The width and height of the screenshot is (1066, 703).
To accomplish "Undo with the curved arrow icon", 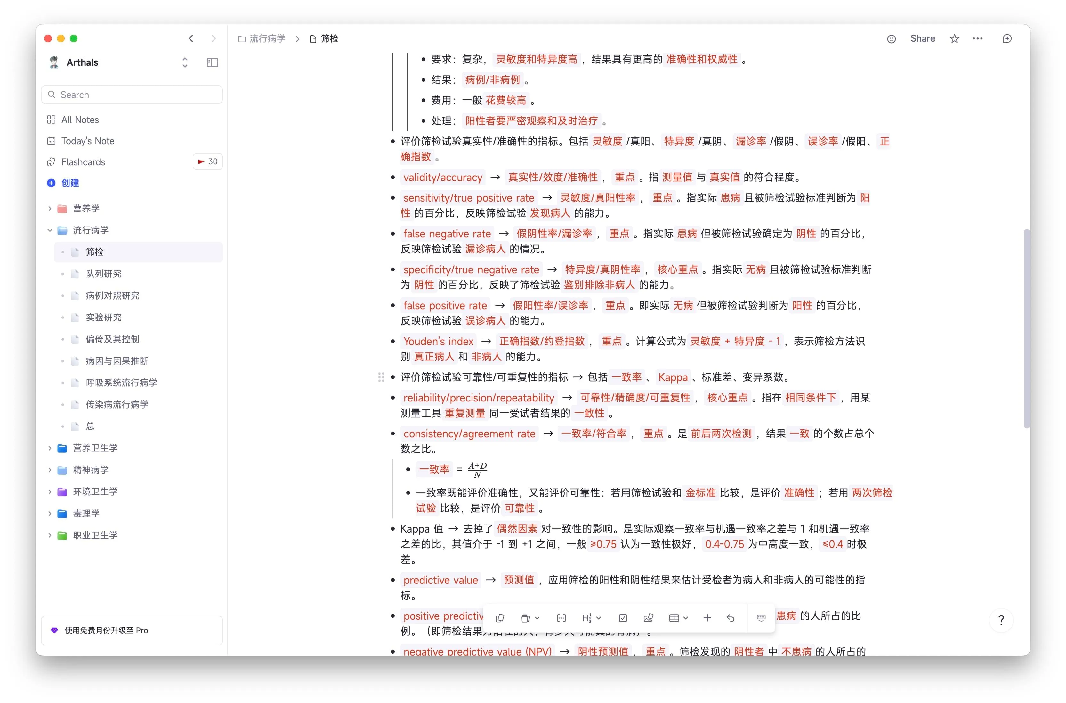I will click(731, 618).
